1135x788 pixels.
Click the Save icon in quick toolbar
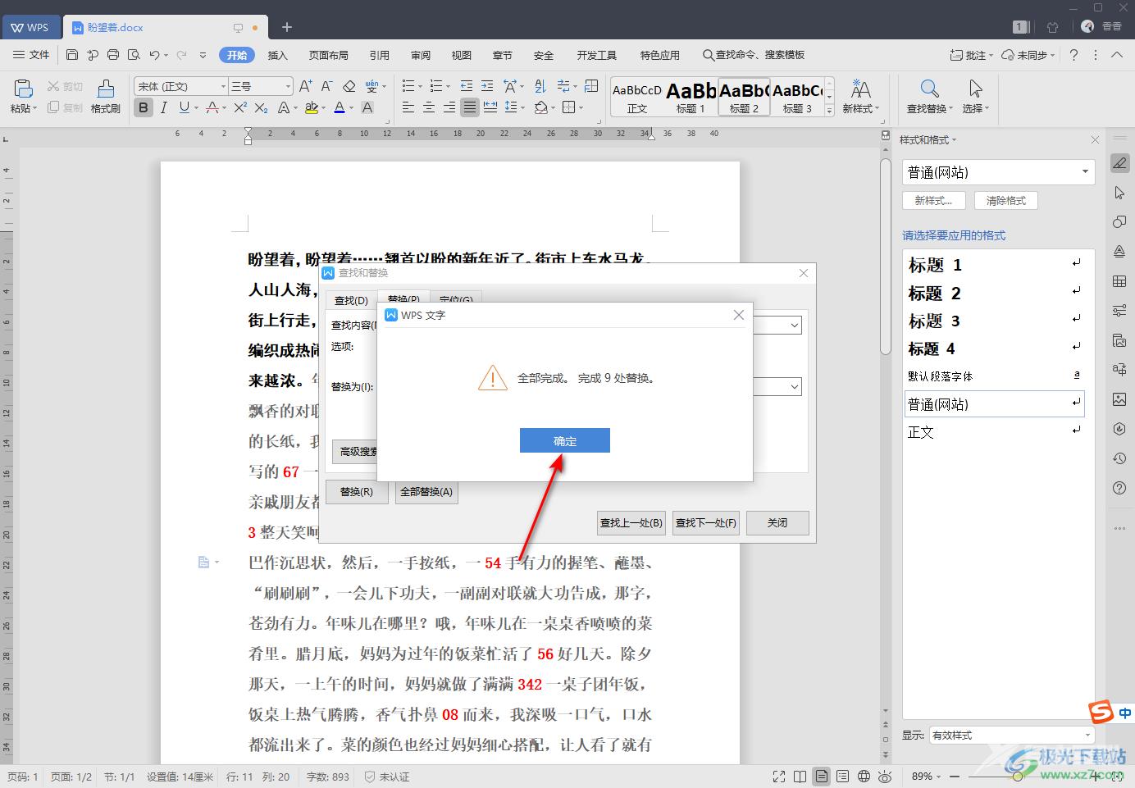click(x=72, y=55)
